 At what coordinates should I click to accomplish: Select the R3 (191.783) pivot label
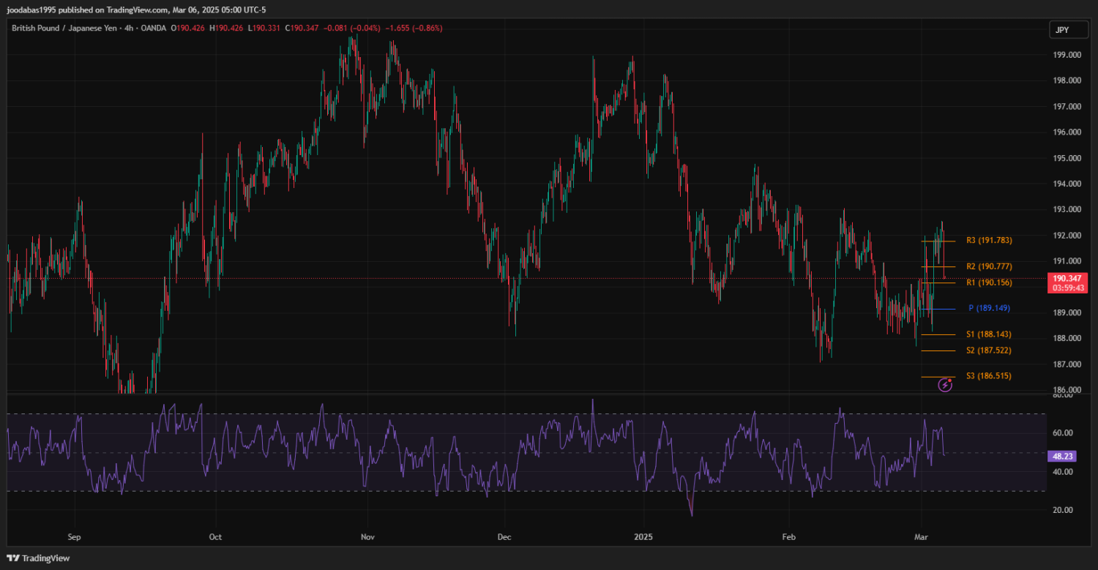coord(989,240)
